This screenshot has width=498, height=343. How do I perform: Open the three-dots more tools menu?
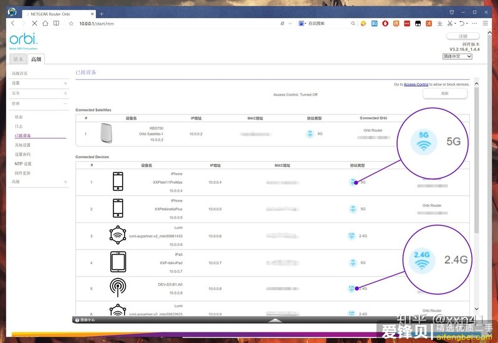coord(474,24)
